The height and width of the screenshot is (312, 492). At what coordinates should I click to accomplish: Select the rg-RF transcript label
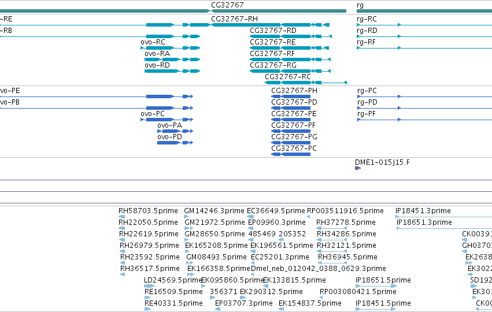coord(366,42)
